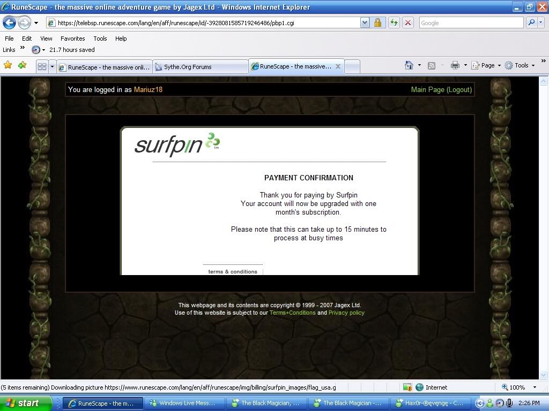Open the Help menu
549x411 pixels.
[121, 39]
